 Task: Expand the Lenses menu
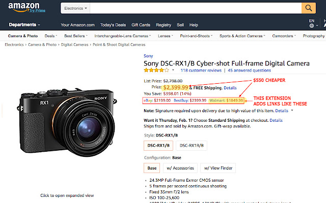165,36
